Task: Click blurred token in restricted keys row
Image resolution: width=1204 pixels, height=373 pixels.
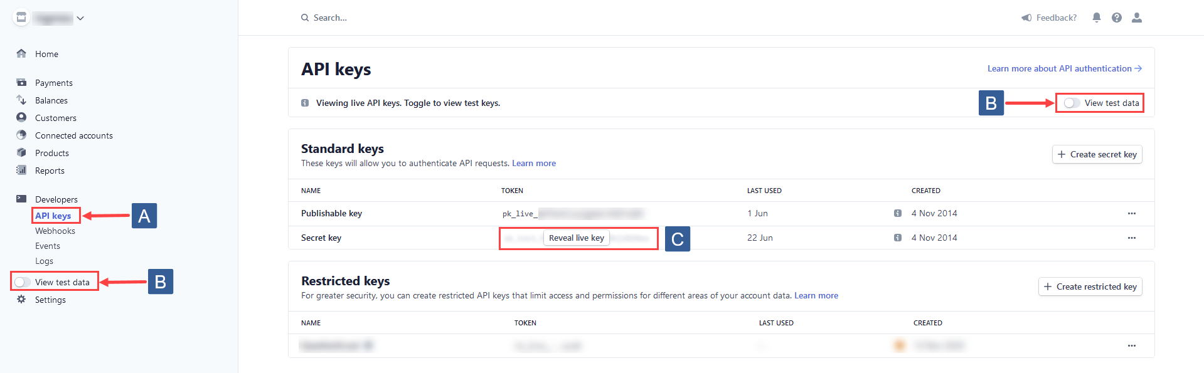Action: (x=548, y=345)
